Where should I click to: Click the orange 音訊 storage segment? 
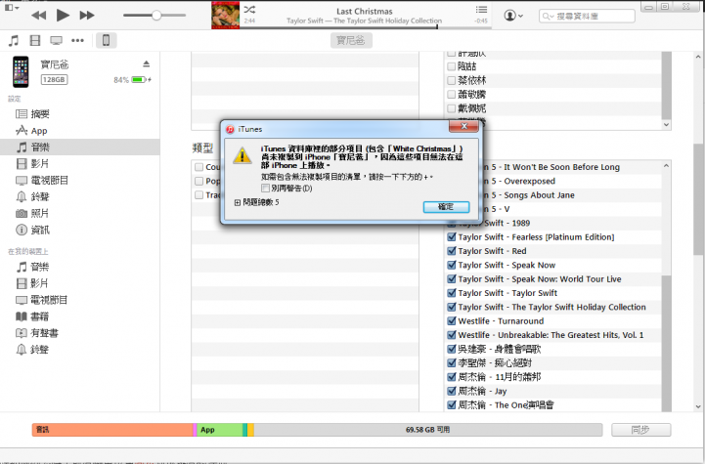112,430
